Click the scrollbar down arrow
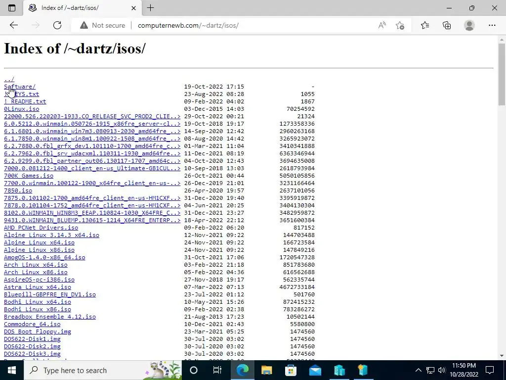The image size is (506, 380). 502,356
